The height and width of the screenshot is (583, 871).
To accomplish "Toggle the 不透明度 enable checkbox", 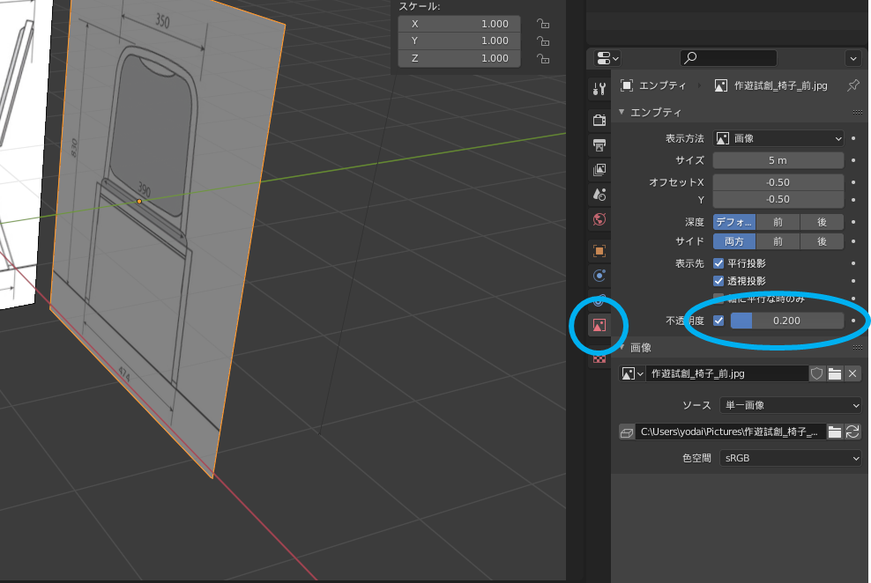I will point(718,321).
